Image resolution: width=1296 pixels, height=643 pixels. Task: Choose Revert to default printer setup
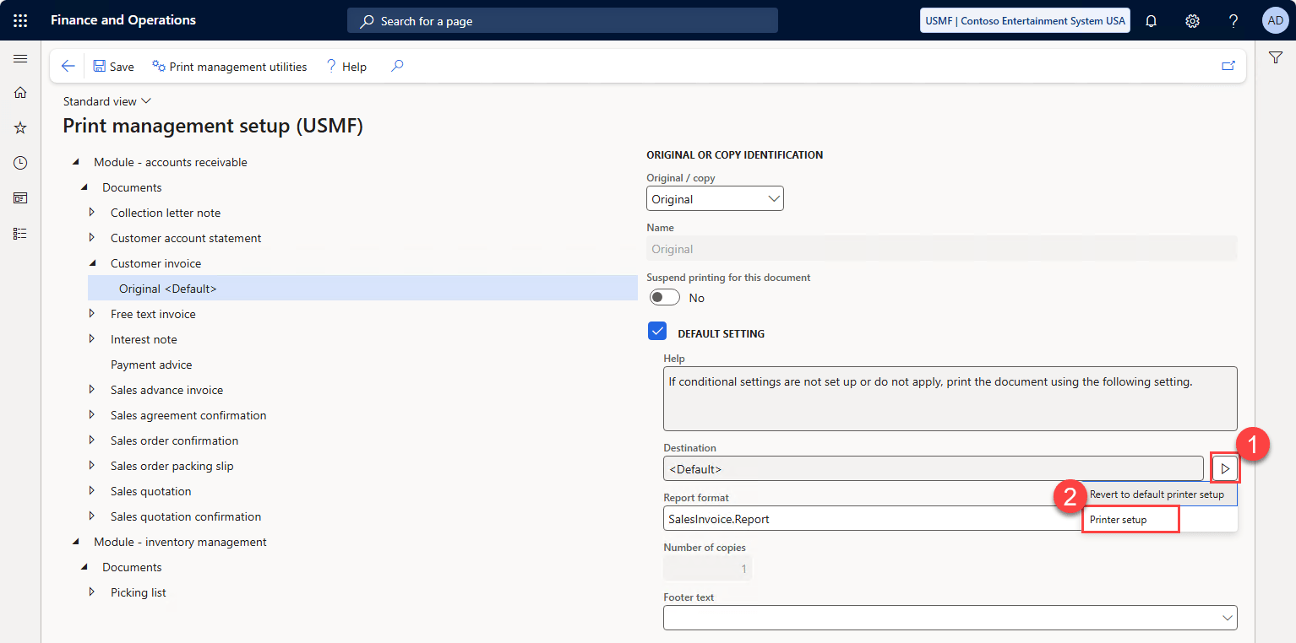click(1156, 494)
